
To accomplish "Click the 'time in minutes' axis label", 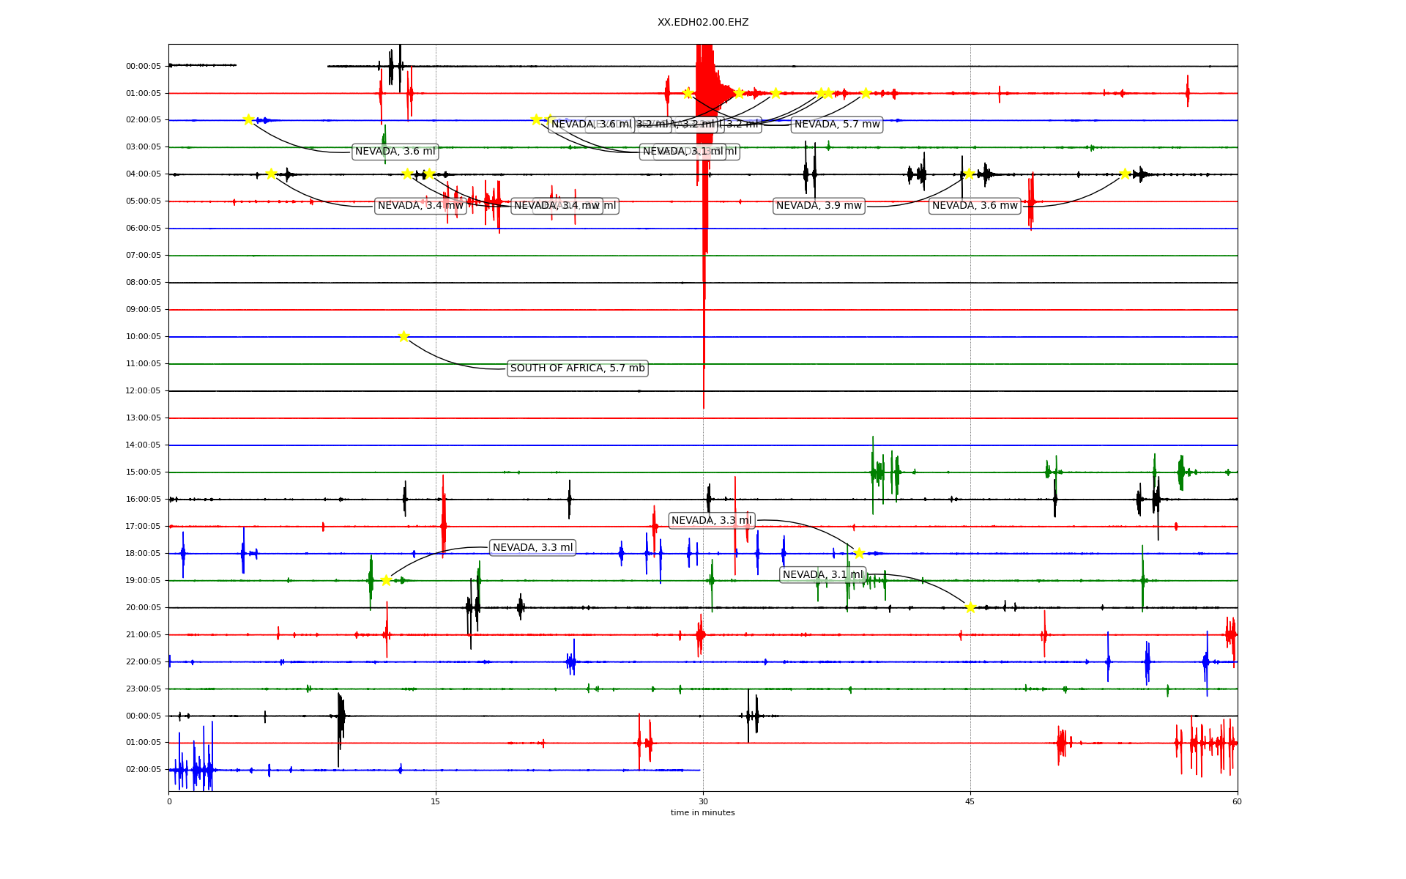I will point(703,812).
